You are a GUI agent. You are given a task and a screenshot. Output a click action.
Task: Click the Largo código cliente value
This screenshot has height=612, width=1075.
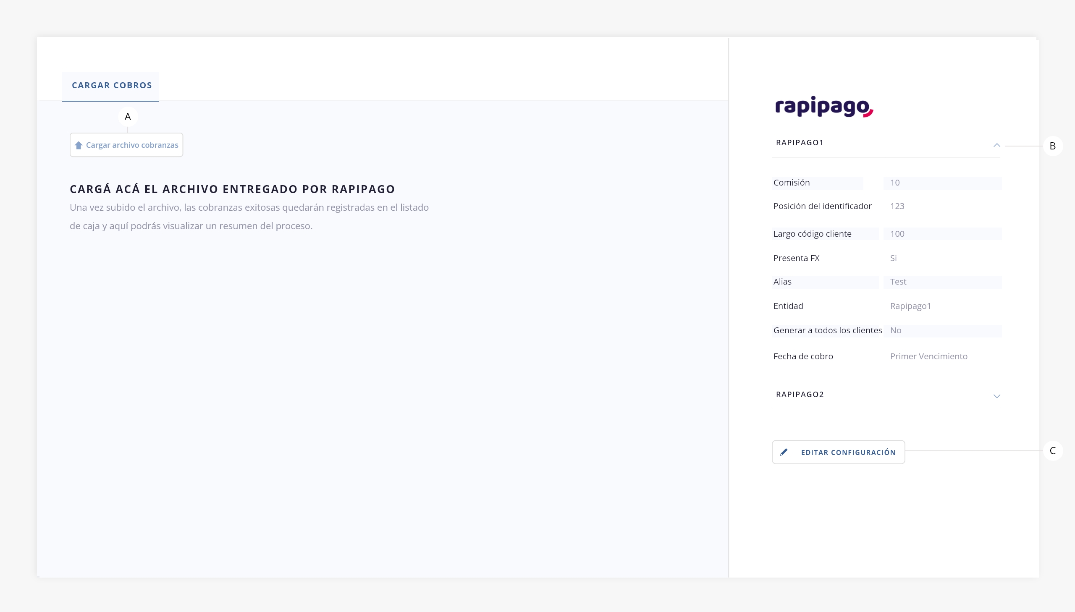point(942,234)
